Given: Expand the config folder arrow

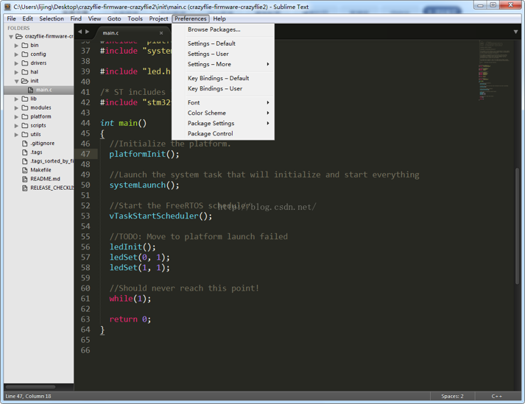Looking at the screenshot, I should pyautogui.click(x=16, y=54).
